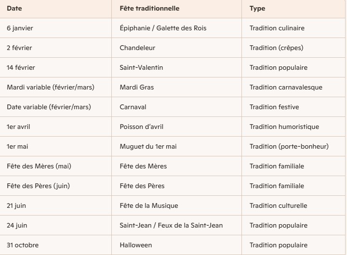Click the Tradition carnavalesque cell
Screen dimensions: 347x255
click(x=286, y=88)
